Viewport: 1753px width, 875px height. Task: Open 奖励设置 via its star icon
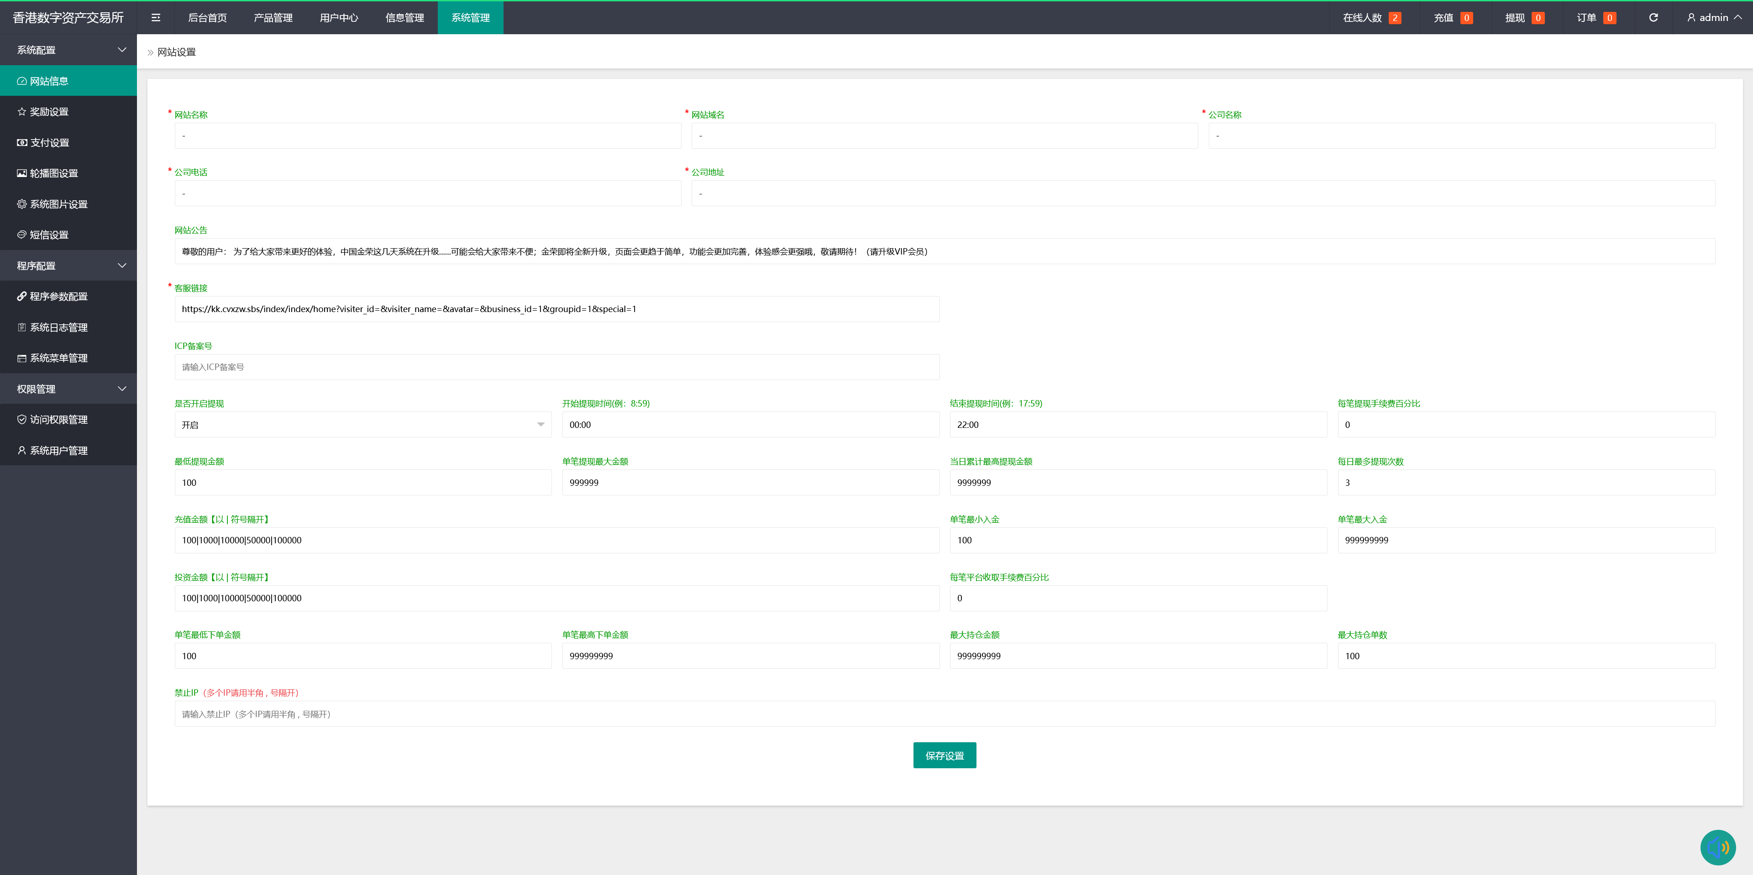[x=22, y=111]
